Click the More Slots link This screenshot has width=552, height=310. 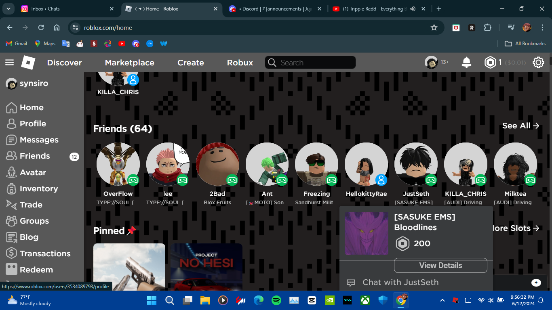516,228
